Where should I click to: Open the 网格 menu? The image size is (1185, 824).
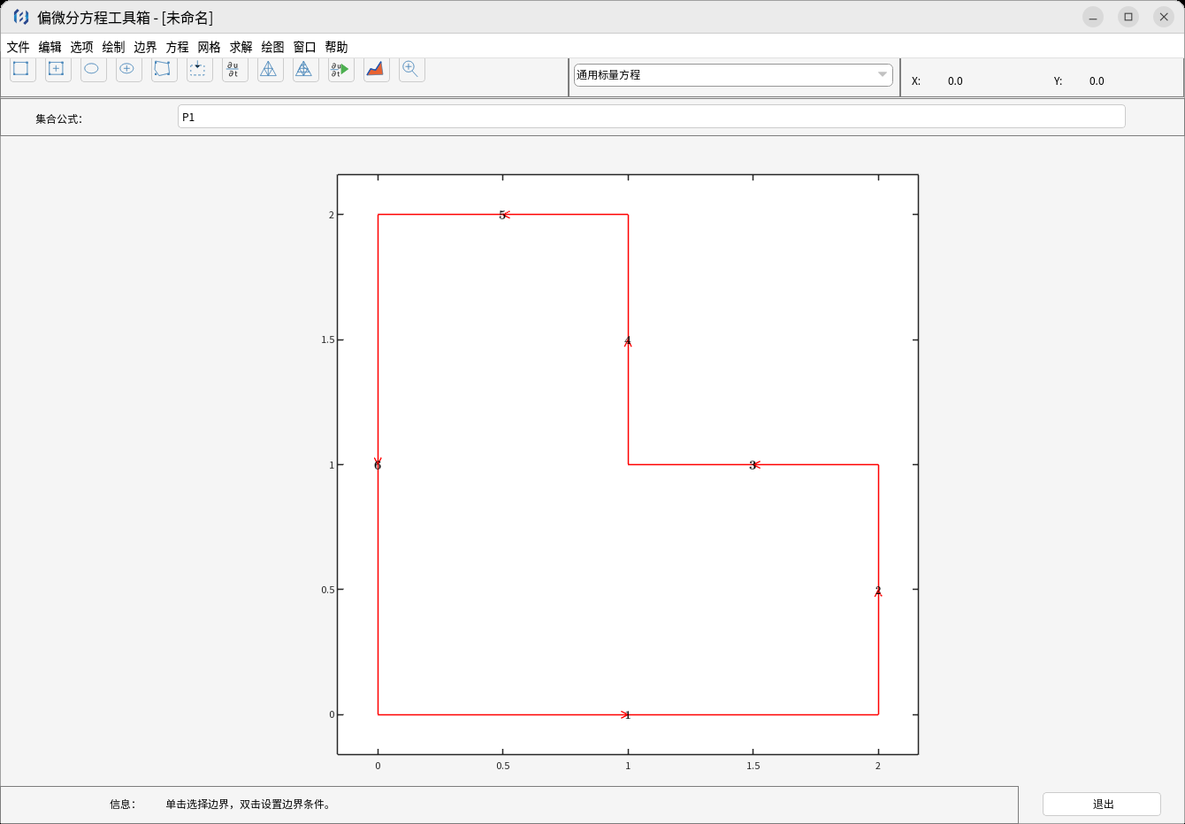pyautogui.click(x=209, y=47)
